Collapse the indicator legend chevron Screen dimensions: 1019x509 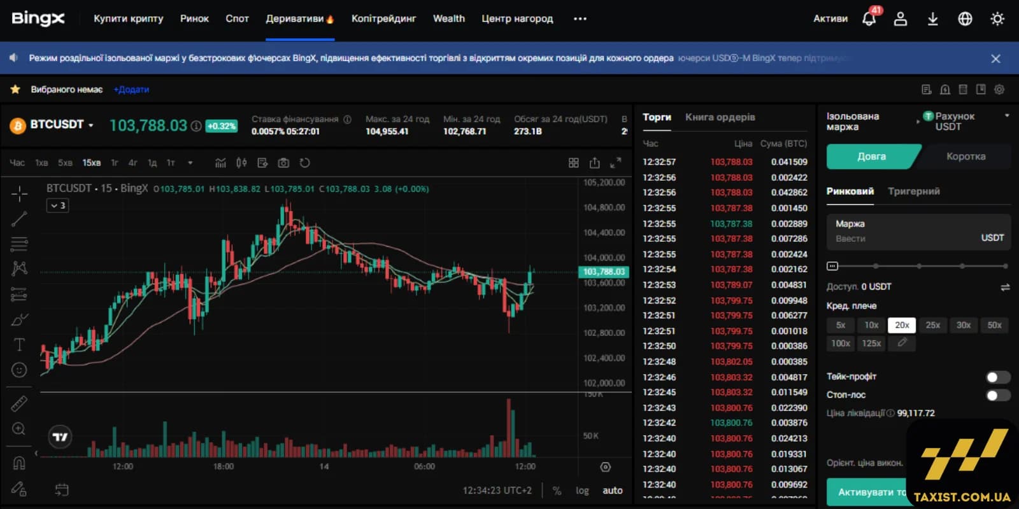point(57,206)
